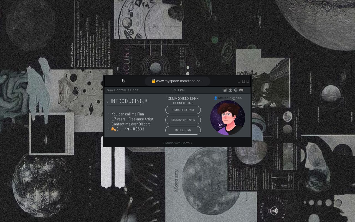
Task: Click the reload page arrow icon
Action: (x=123, y=81)
